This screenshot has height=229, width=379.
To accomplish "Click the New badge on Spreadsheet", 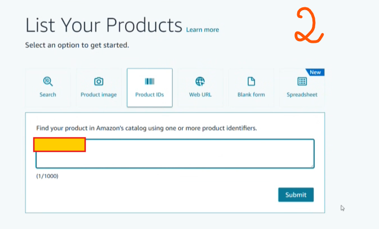I will coord(315,73).
